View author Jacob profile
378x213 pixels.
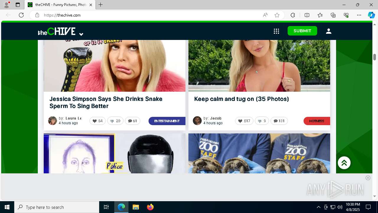(x=216, y=118)
